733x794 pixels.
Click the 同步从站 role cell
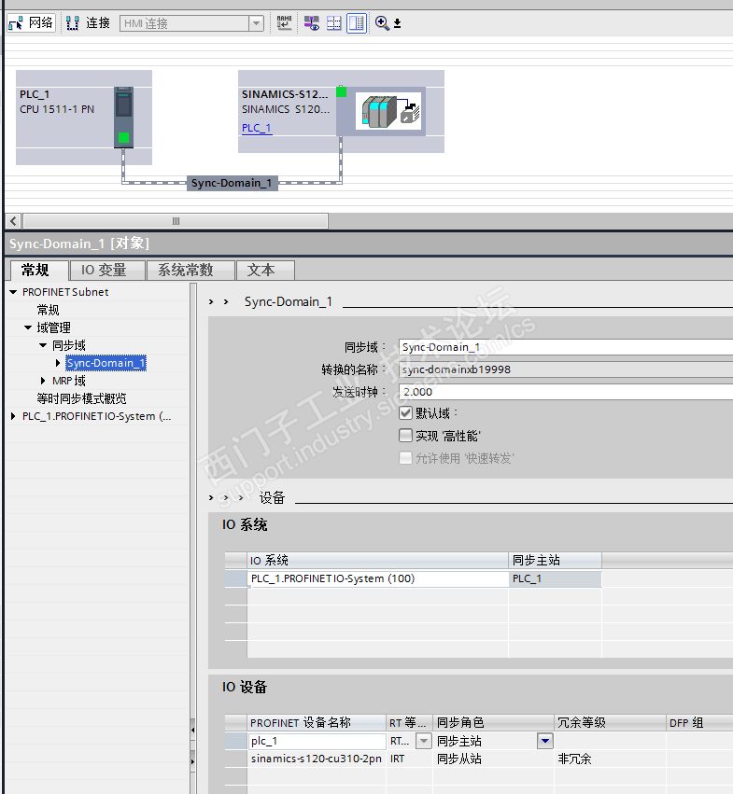point(493,759)
